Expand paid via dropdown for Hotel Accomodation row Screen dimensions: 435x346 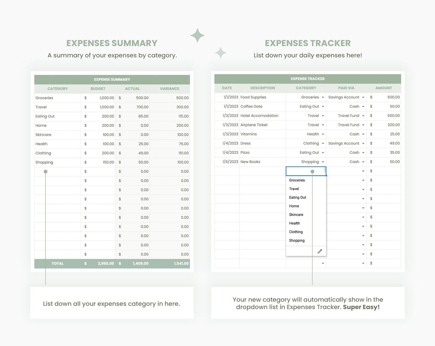(363, 116)
